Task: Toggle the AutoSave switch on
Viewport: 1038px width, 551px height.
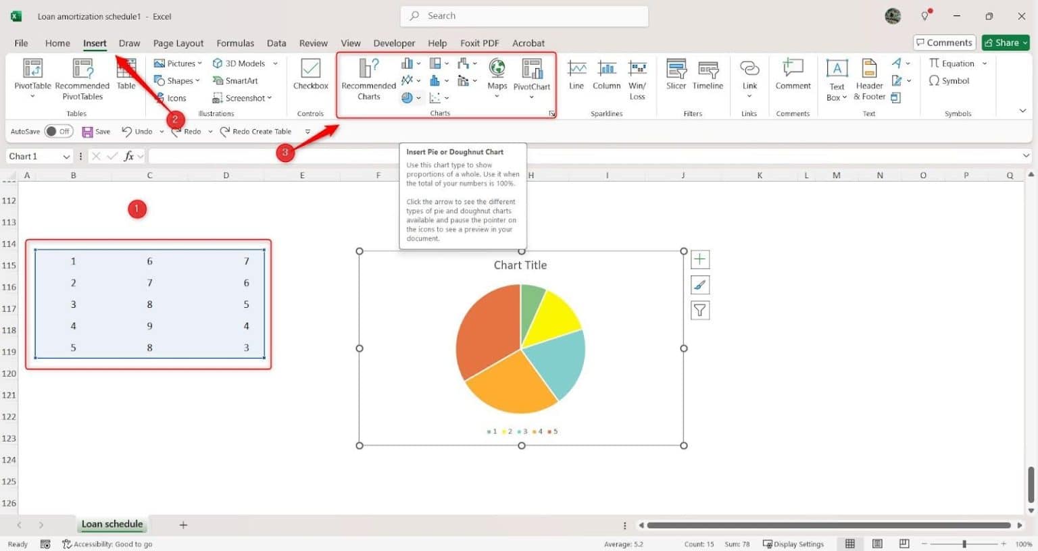Action: (x=59, y=131)
